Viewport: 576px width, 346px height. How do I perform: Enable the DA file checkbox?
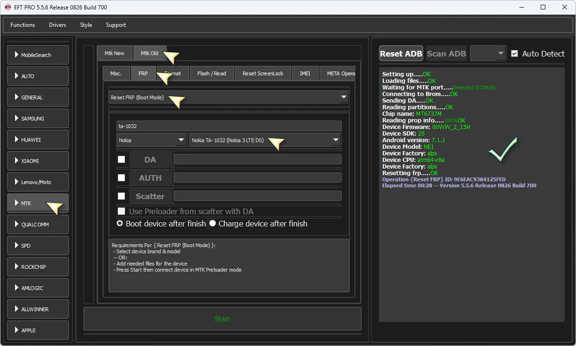tap(121, 160)
